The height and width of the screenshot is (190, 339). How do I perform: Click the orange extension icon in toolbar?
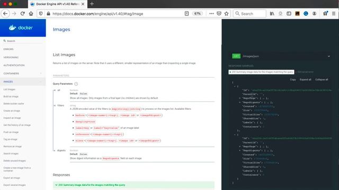click(297, 14)
